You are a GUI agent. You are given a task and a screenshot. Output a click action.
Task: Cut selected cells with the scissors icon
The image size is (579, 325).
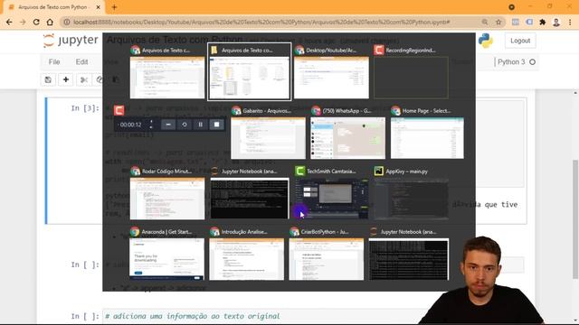(84, 79)
